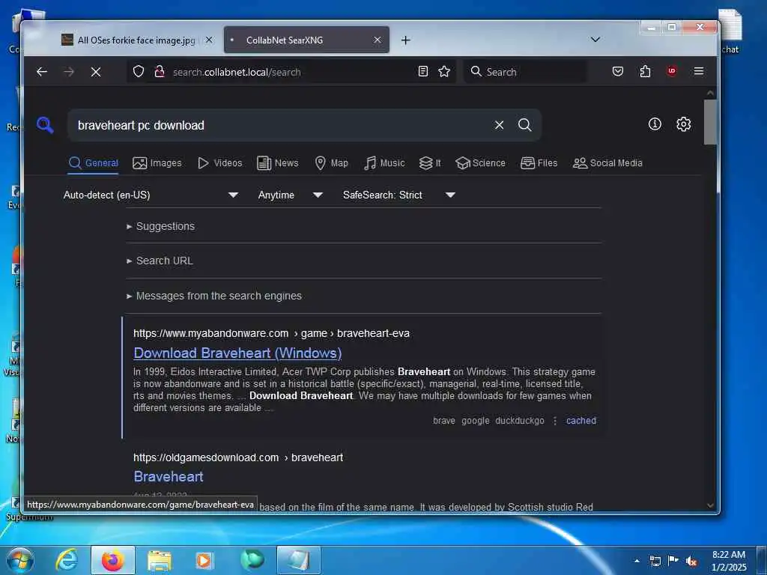Click the oldgamesdownload.com result URL
The image size is (767, 575).
[238, 457]
